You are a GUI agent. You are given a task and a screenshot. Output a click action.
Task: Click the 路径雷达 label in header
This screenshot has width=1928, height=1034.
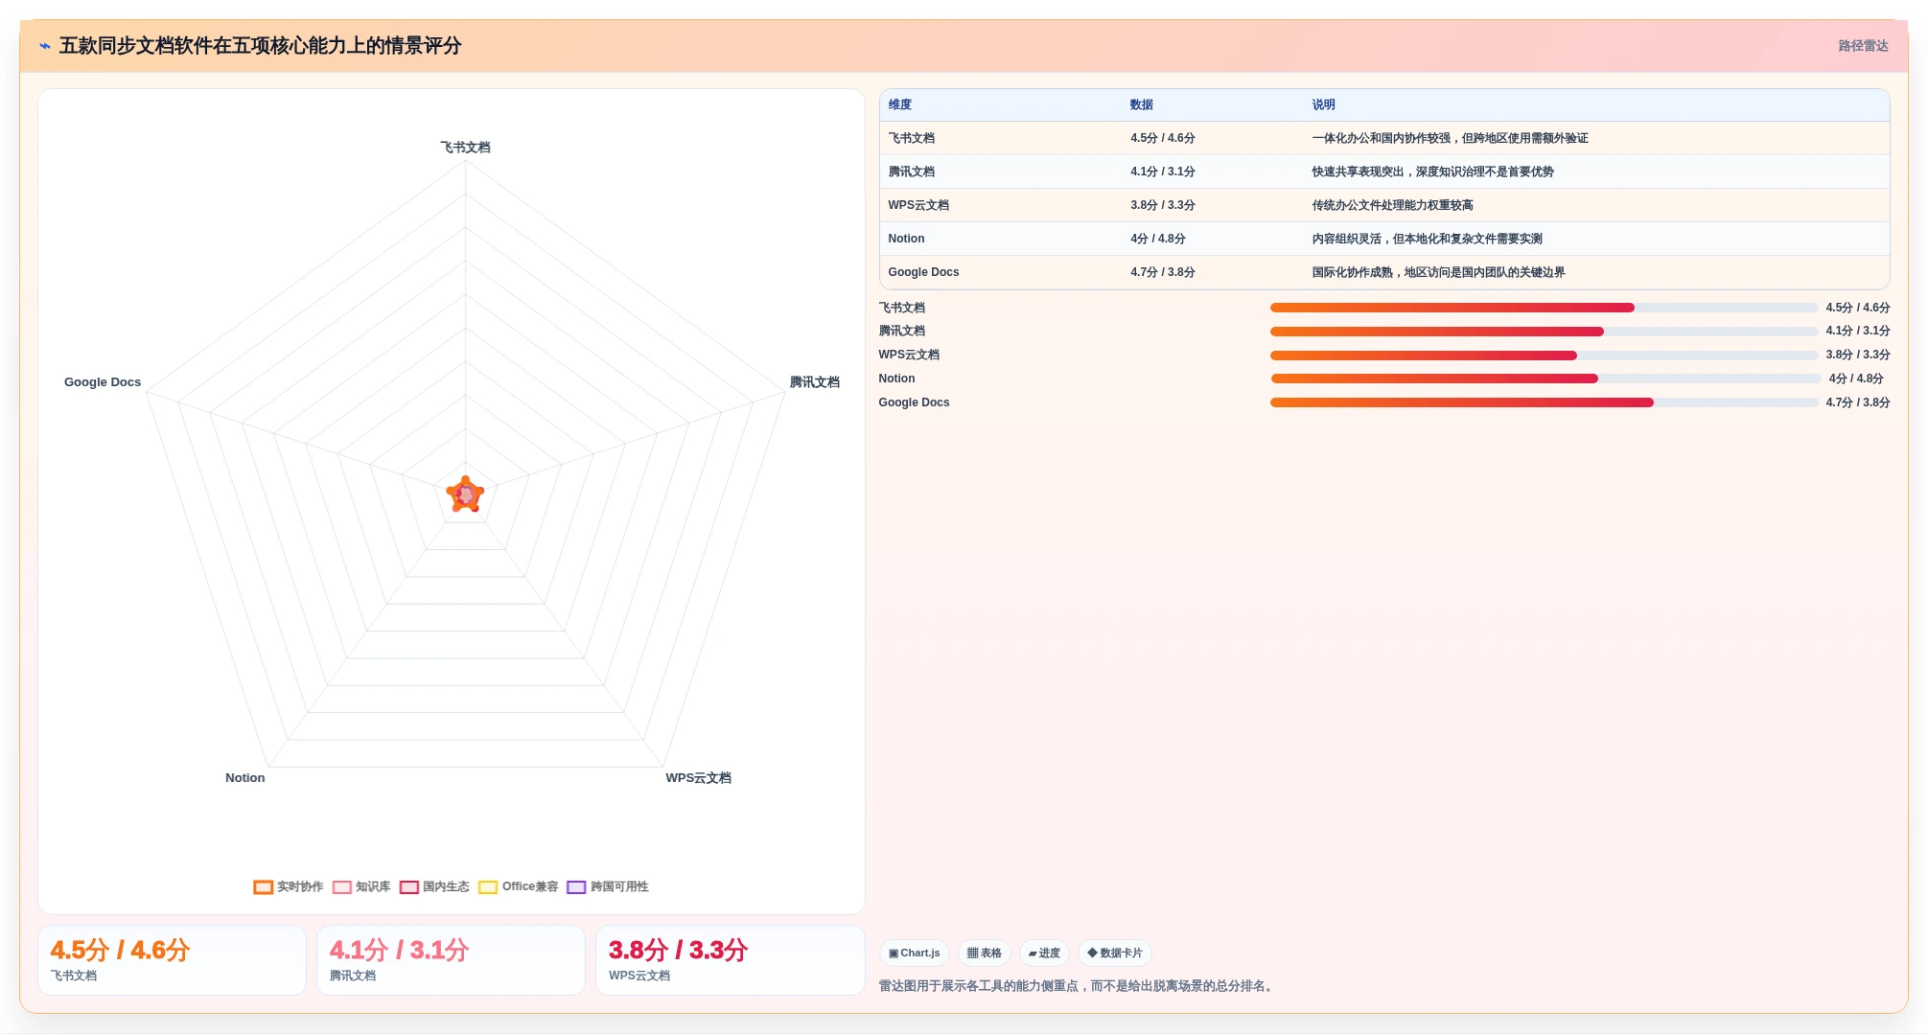(1863, 46)
